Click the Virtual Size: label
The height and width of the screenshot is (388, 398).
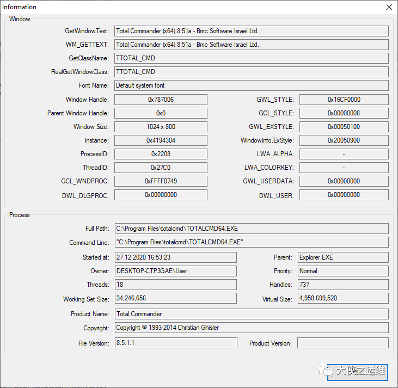coord(277,299)
